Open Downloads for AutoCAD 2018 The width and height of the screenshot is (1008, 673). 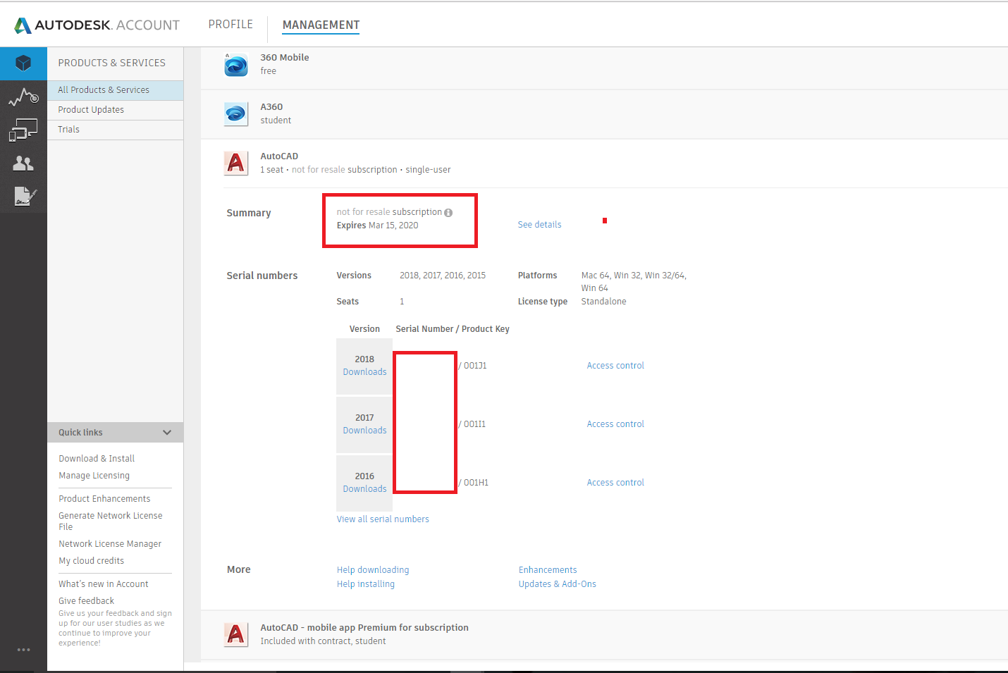(x=364, y=372)
